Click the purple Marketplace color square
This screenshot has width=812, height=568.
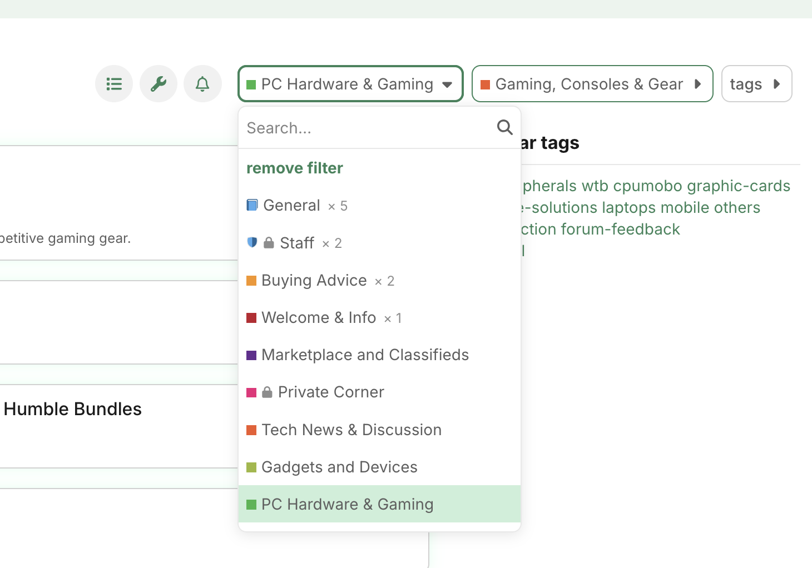click(251, 355)
